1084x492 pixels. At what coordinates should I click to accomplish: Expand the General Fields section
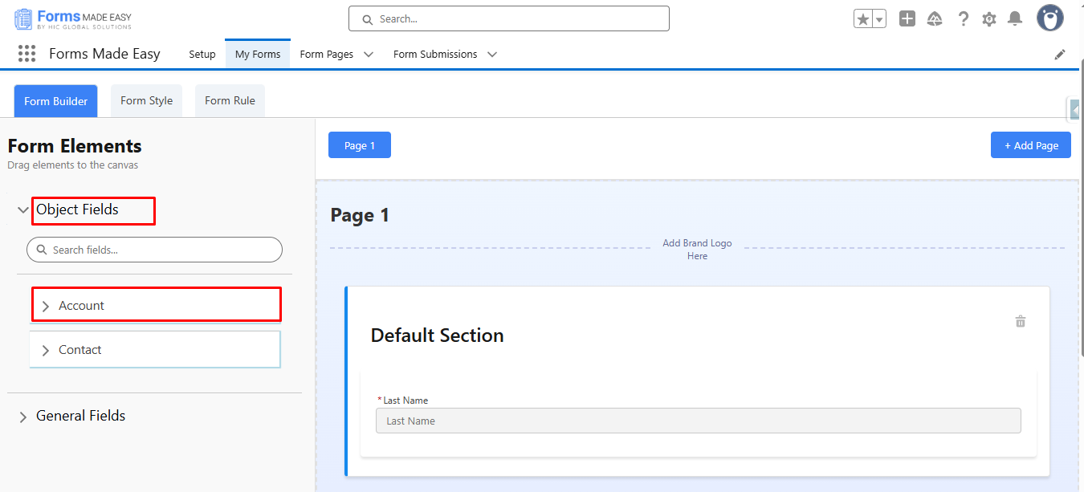[23, 417]
